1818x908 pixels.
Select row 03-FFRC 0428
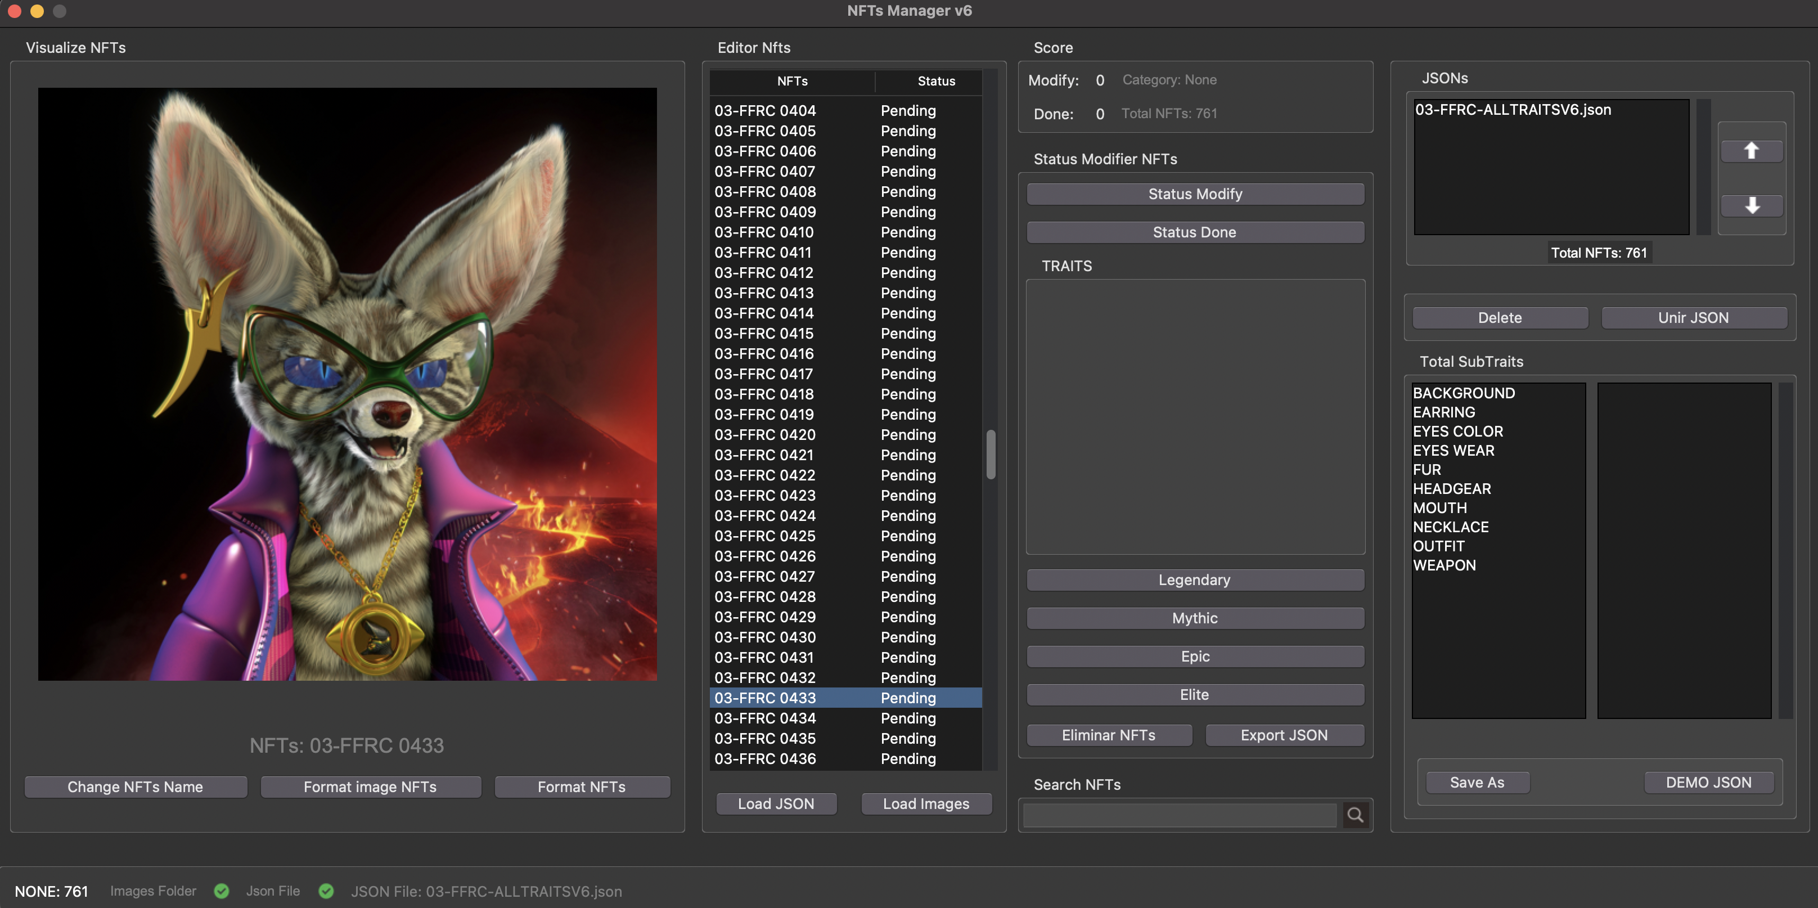845,597
